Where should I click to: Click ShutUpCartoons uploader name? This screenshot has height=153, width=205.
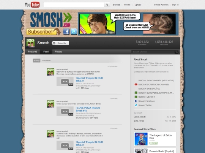82,118
